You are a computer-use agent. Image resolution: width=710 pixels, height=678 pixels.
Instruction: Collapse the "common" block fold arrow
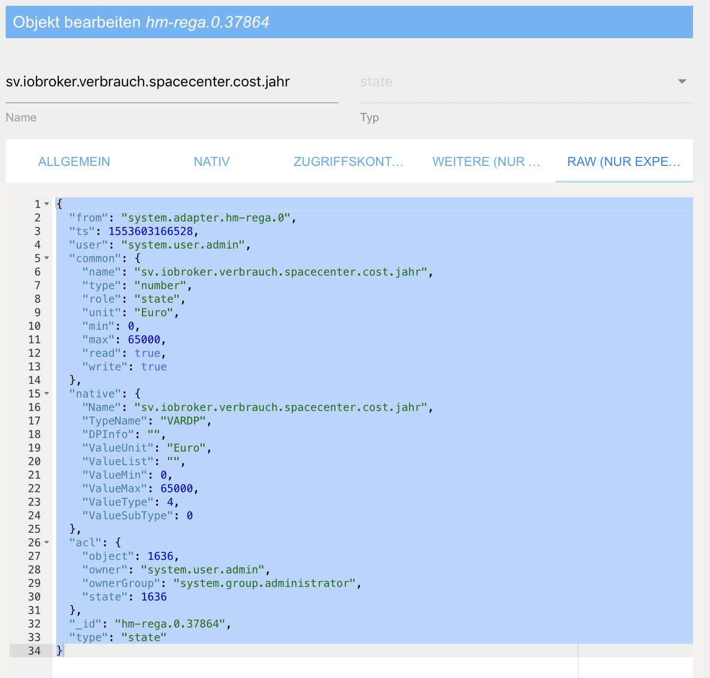coord(47,258)
